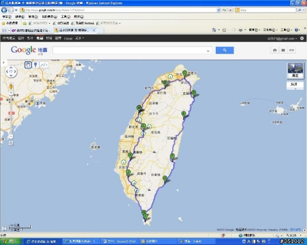Image resolution: width=307 pixels, height=245 pixels.
Task: Open Windows Start button
Action: coord(11,242)
